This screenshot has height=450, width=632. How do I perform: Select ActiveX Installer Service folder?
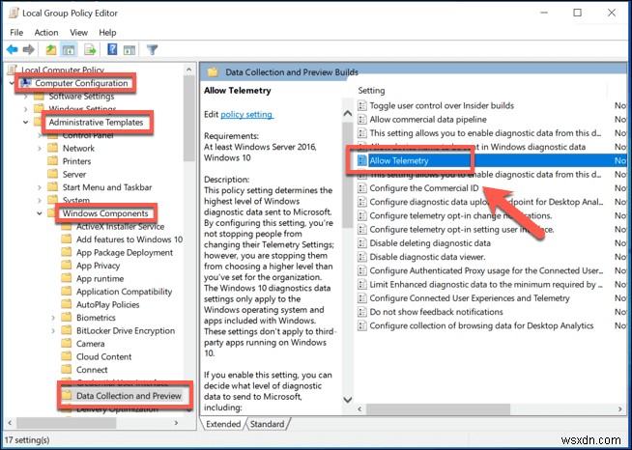(120, 226)
